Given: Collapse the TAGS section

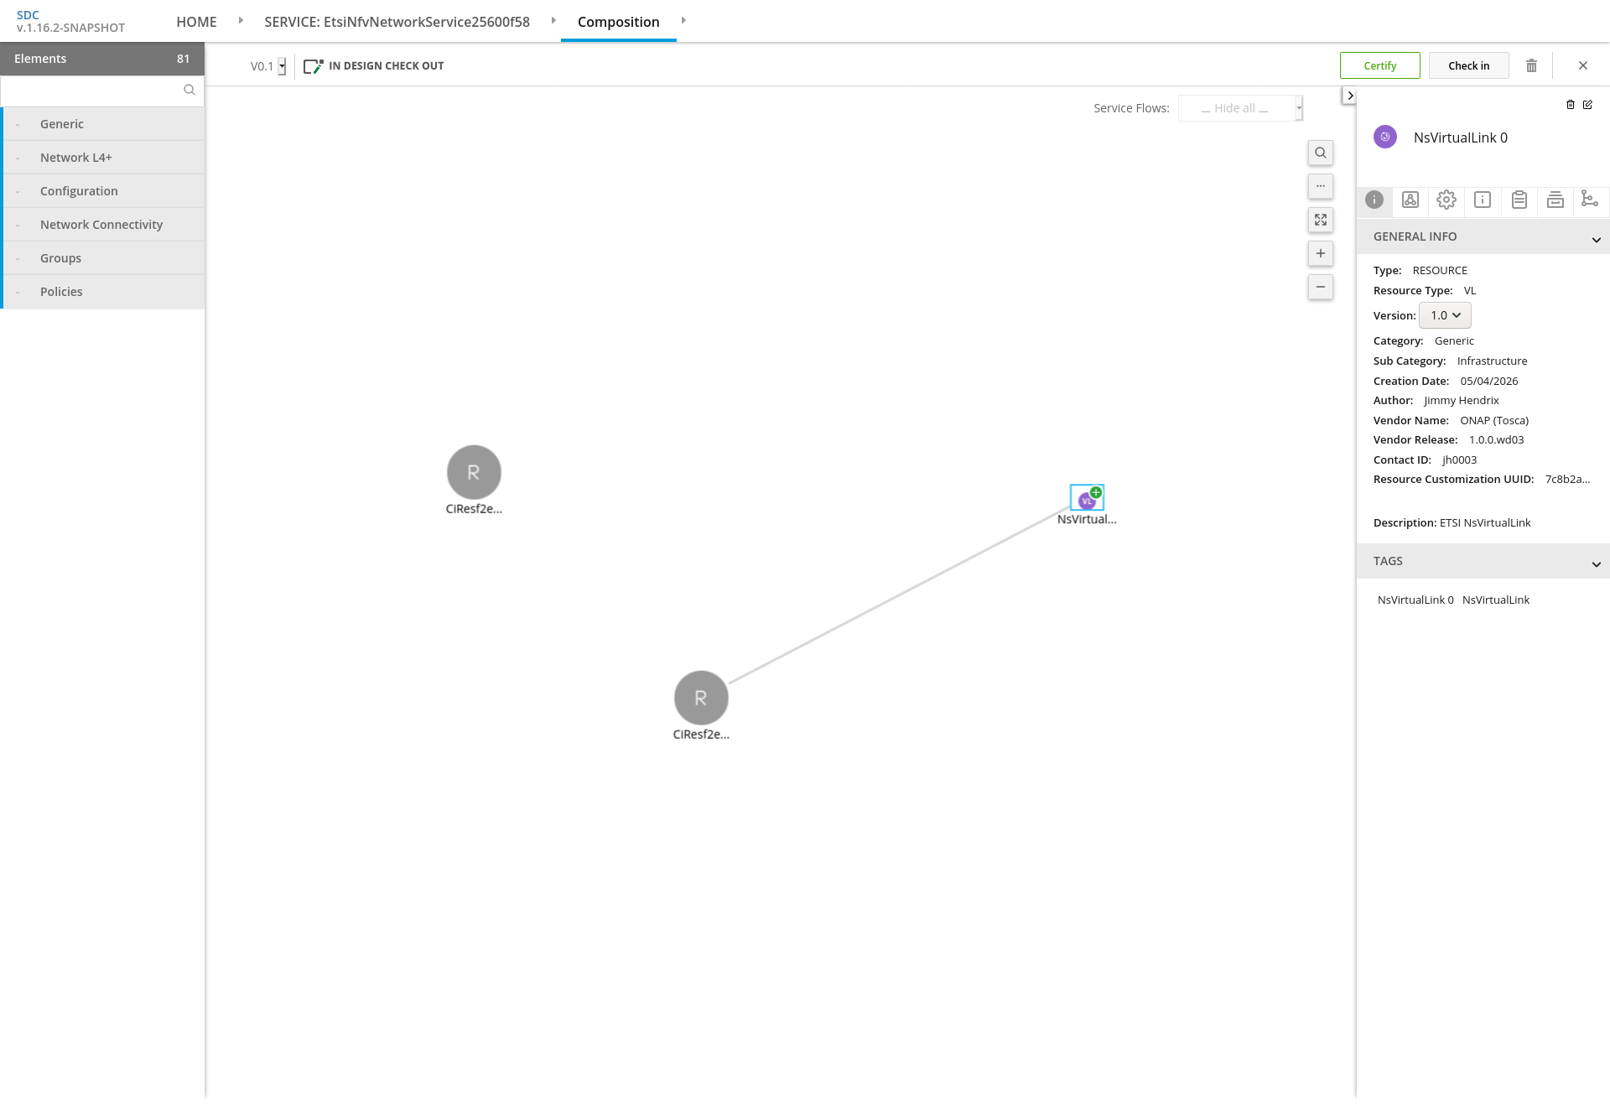Looking at the screenshot, I should click(1596, 564).
